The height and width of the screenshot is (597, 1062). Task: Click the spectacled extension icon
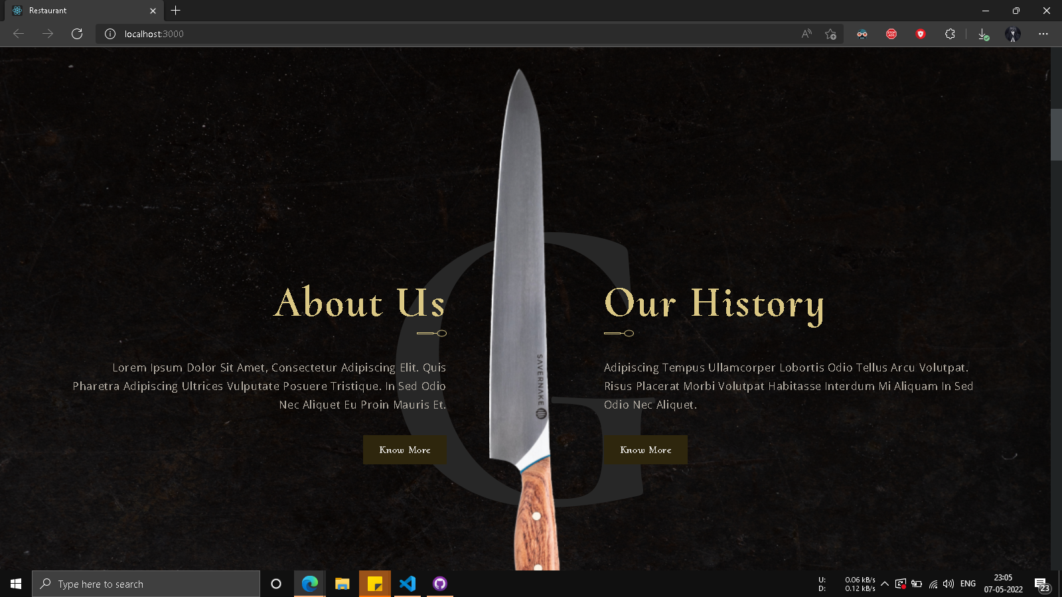pos(862,34)
